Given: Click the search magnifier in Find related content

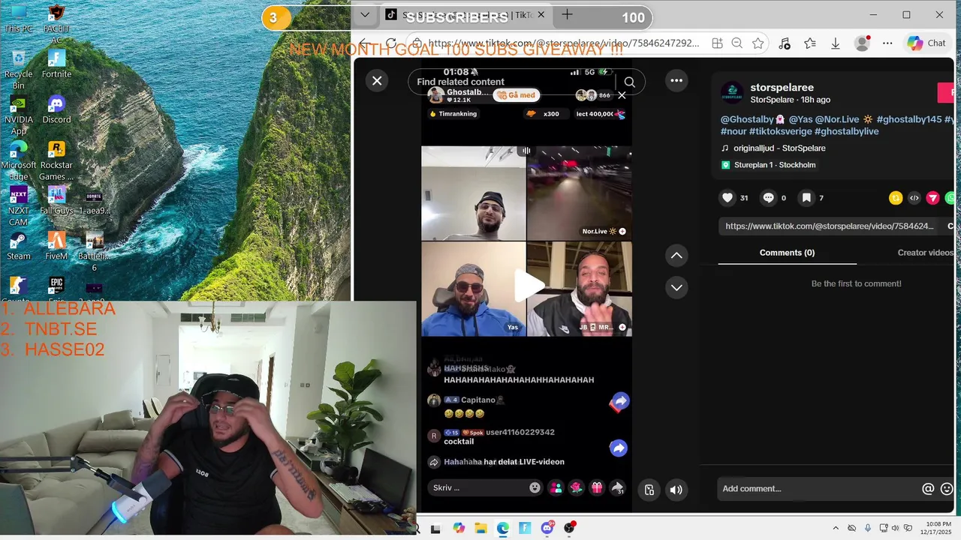Looking at the screenshot, I should coord(629,82).
